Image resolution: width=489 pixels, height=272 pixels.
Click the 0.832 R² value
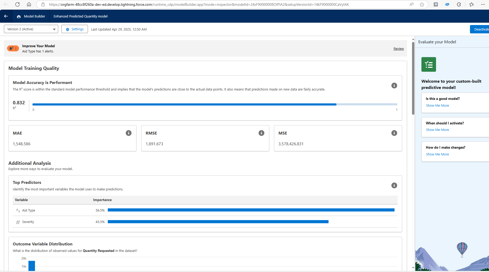[x=19, y=103]
